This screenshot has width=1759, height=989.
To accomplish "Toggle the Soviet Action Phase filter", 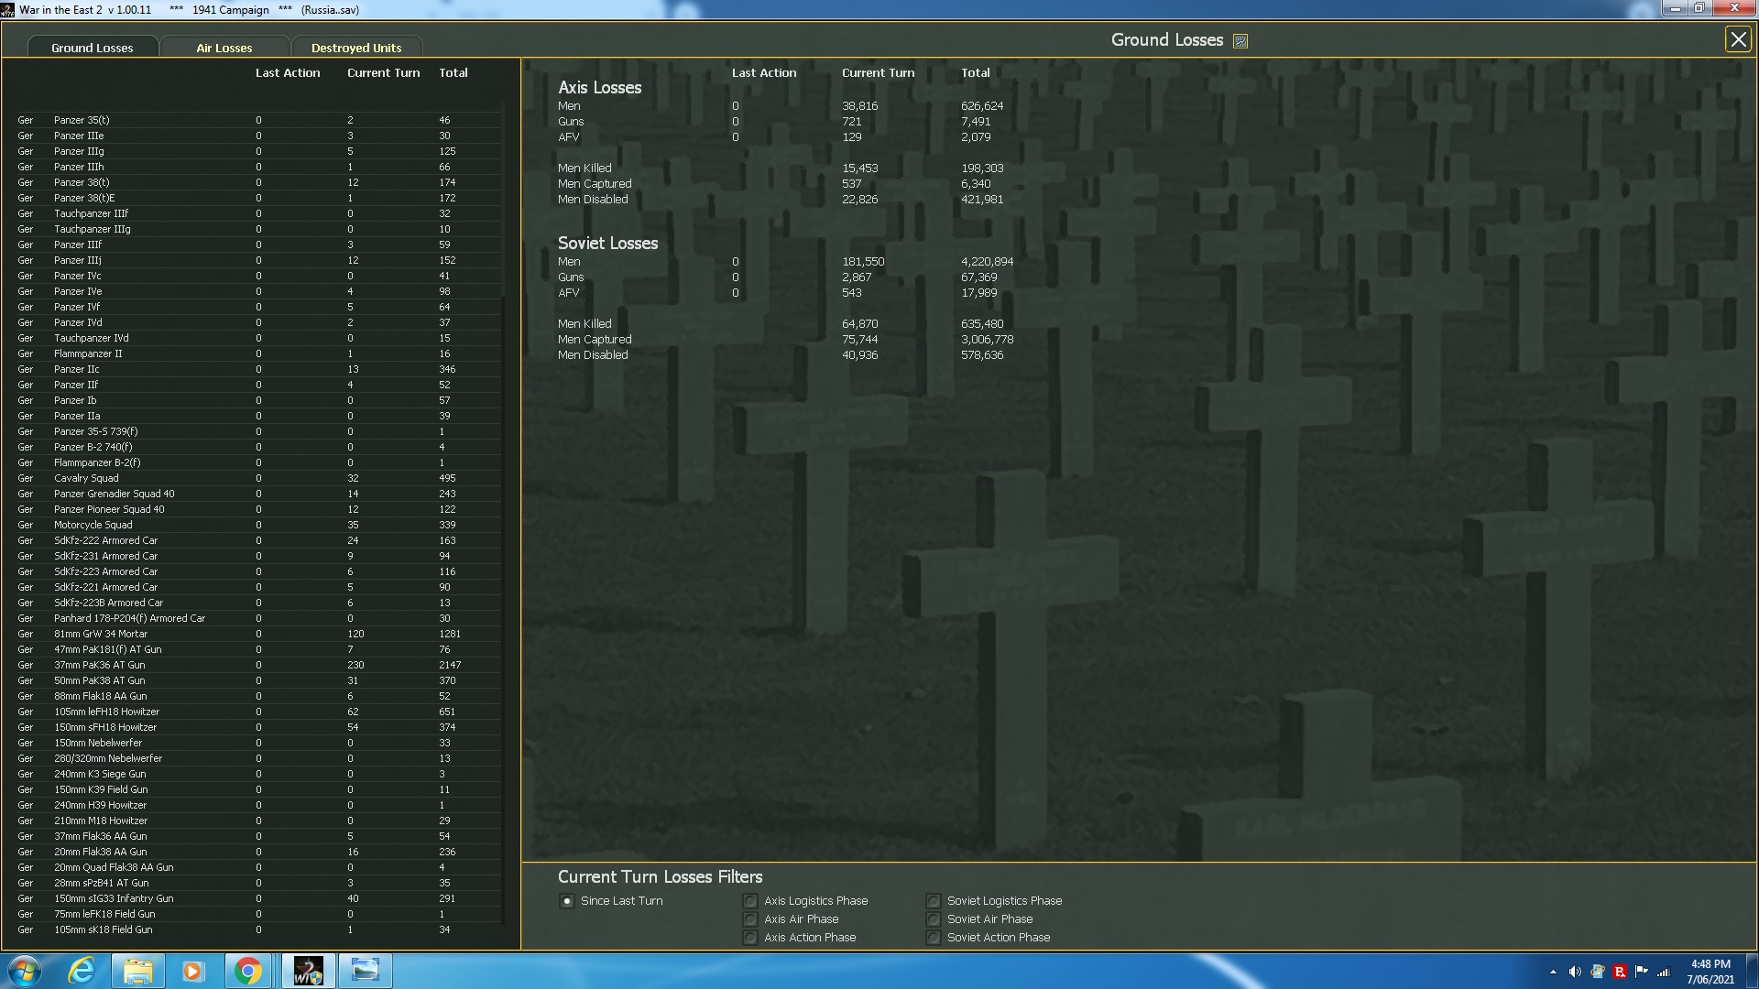I will point(934,938).
